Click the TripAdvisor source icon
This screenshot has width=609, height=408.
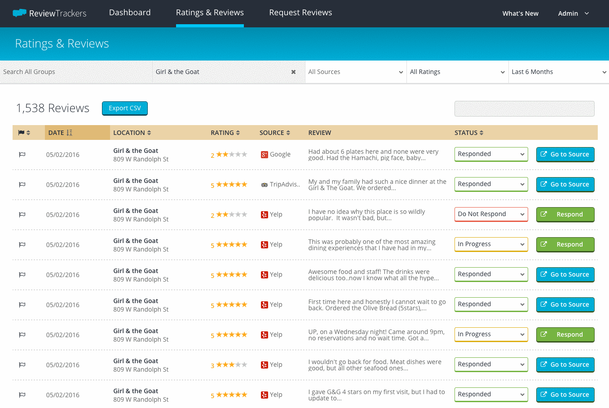[x=265, y=185]
